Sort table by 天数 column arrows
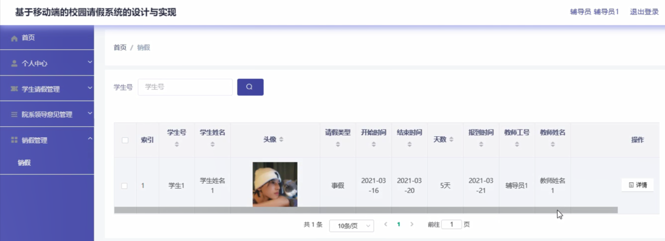 coord(452,140)
